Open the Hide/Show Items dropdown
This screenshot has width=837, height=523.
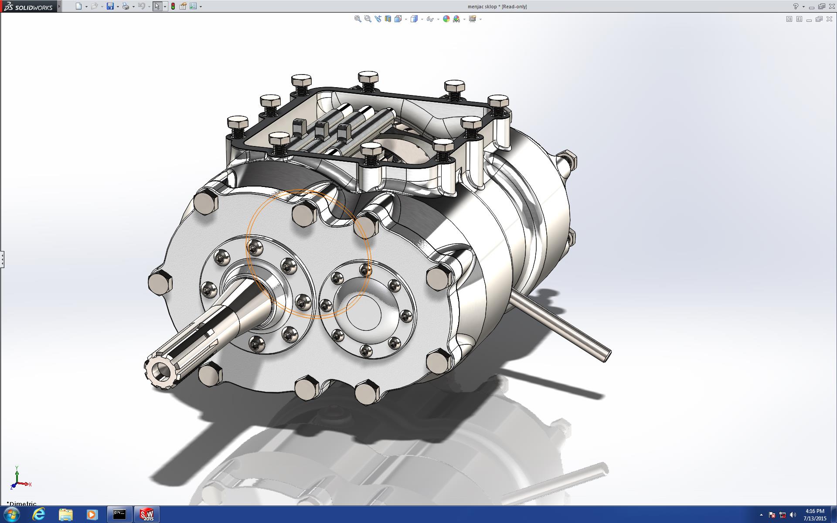click(x=438, y=19)
